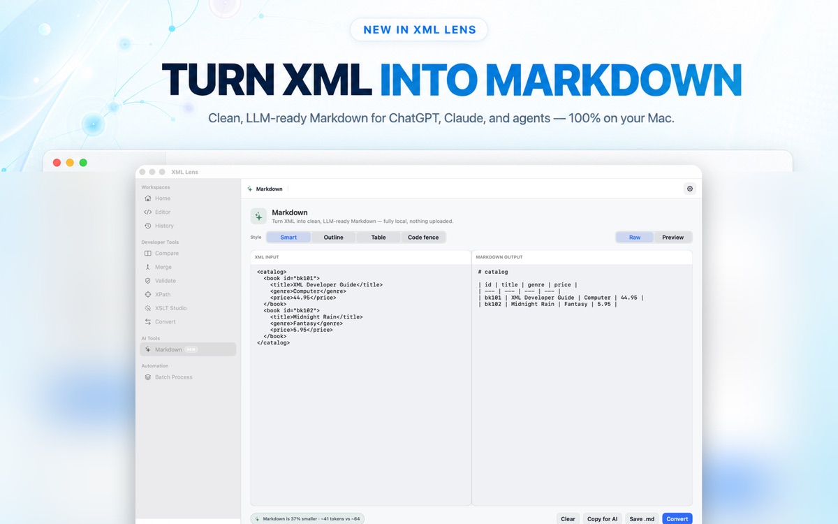838x524 pixels.
Task: Click the '# catalog' line in the output
Action: tap(493, 272)
